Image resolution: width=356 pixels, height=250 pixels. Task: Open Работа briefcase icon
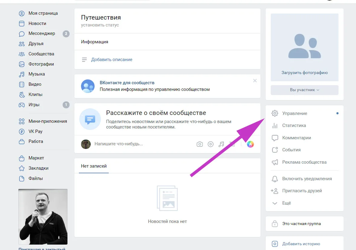tap(22, 142)
